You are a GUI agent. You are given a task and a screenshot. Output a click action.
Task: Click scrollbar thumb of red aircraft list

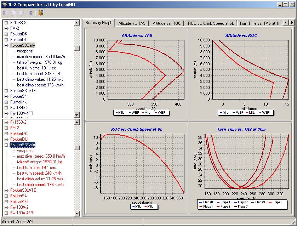(x=77, y=148)
